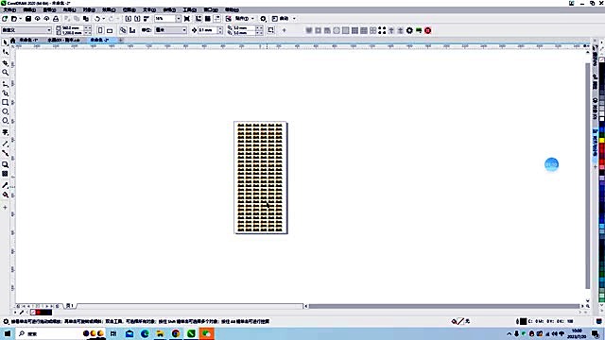
Task: Click the nudge distance input field
Action: (x=207, y=30)
